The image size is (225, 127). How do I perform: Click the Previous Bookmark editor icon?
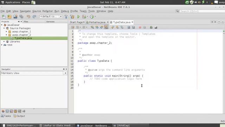(x=112, y=27)
